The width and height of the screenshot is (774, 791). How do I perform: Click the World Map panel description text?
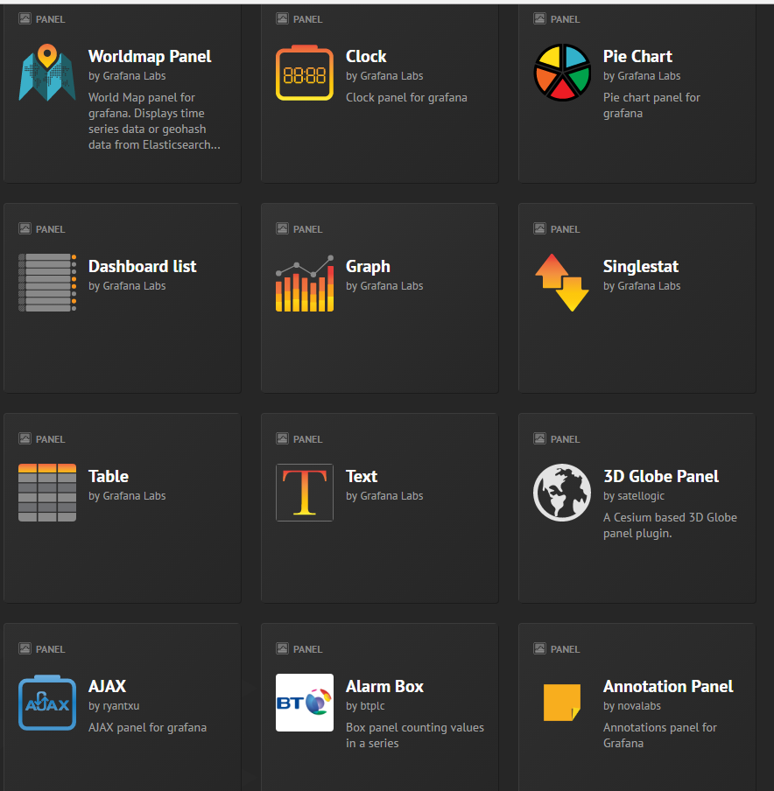pyautogui.click(x=154, y=121)
